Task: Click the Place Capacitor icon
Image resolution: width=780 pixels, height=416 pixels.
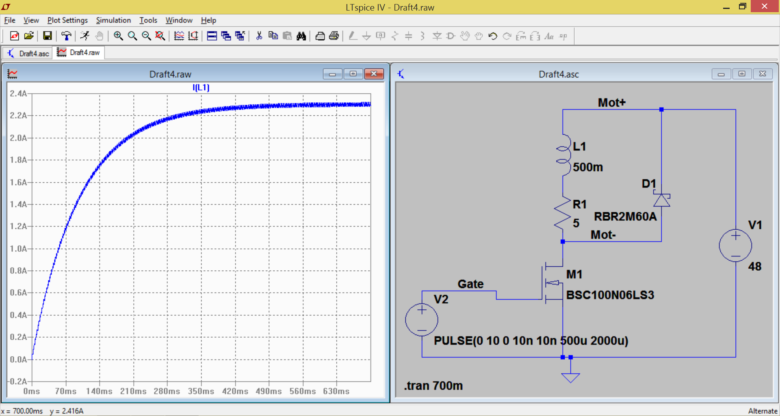Action: (x=409, y=36)
